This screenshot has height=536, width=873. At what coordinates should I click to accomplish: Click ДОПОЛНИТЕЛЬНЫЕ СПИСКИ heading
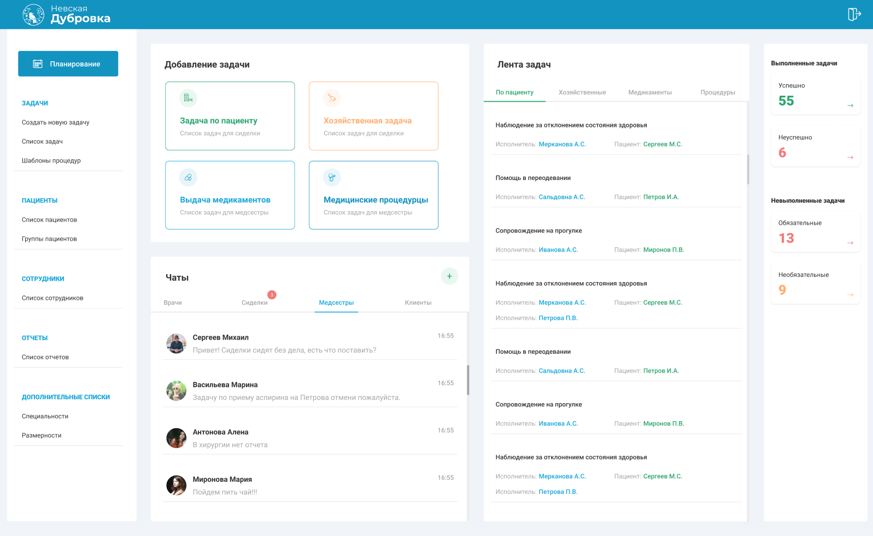[x=66, y=397]
